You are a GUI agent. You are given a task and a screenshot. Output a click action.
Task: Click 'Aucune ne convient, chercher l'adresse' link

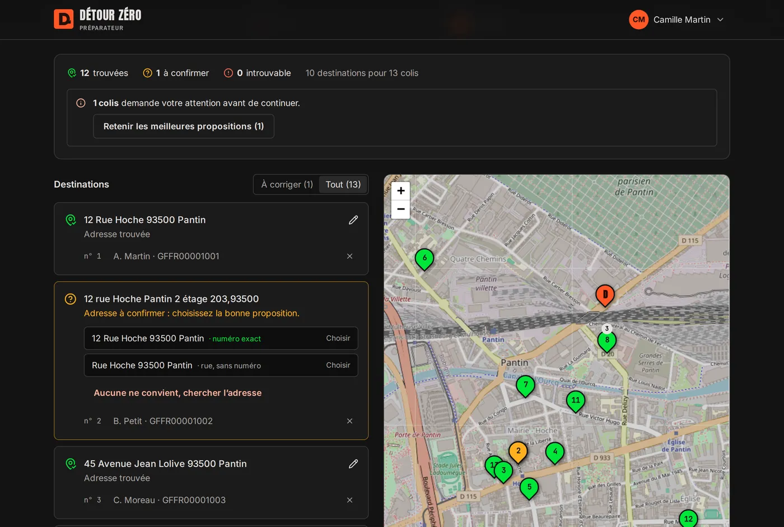(178, 393)
